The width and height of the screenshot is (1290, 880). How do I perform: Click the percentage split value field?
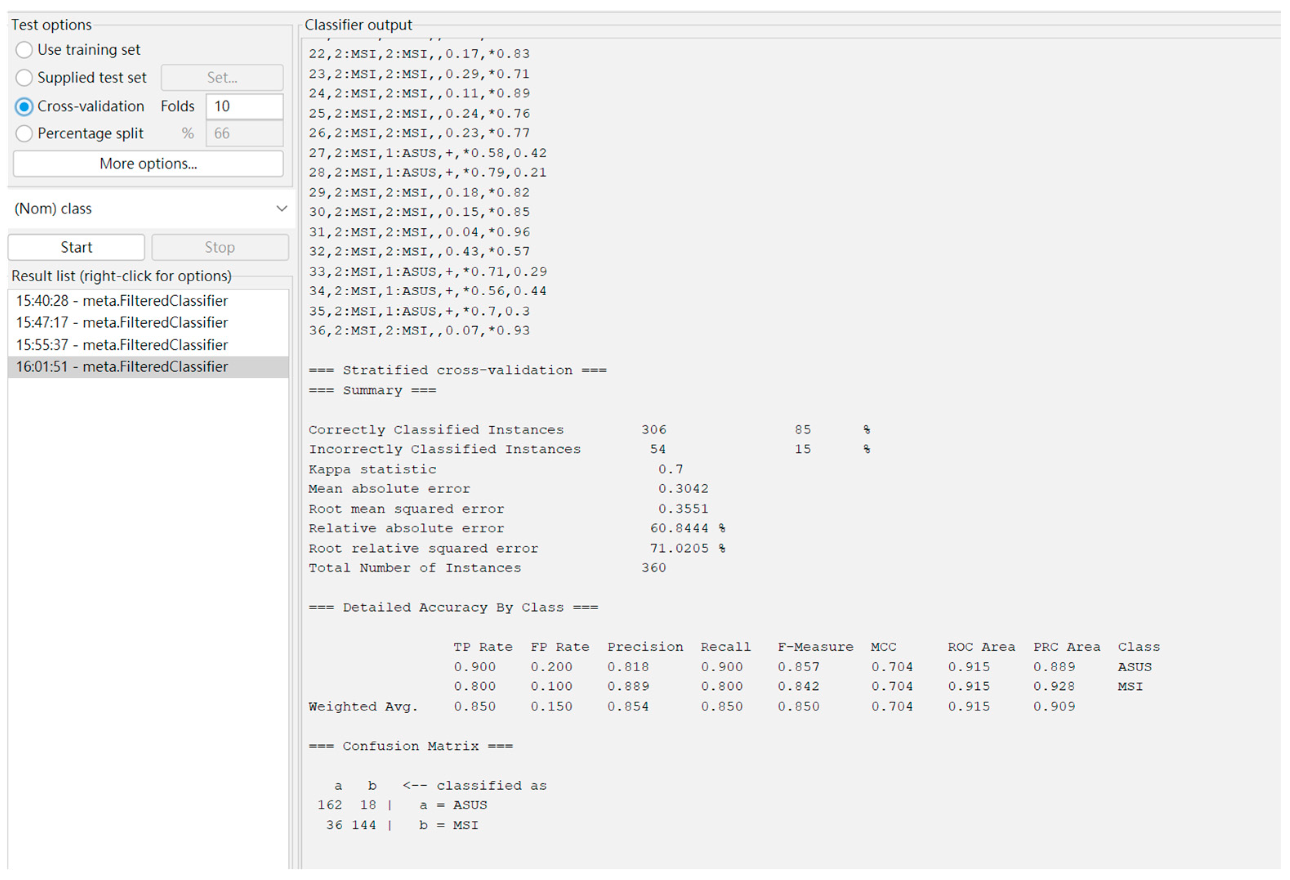[x=245, y=134]
